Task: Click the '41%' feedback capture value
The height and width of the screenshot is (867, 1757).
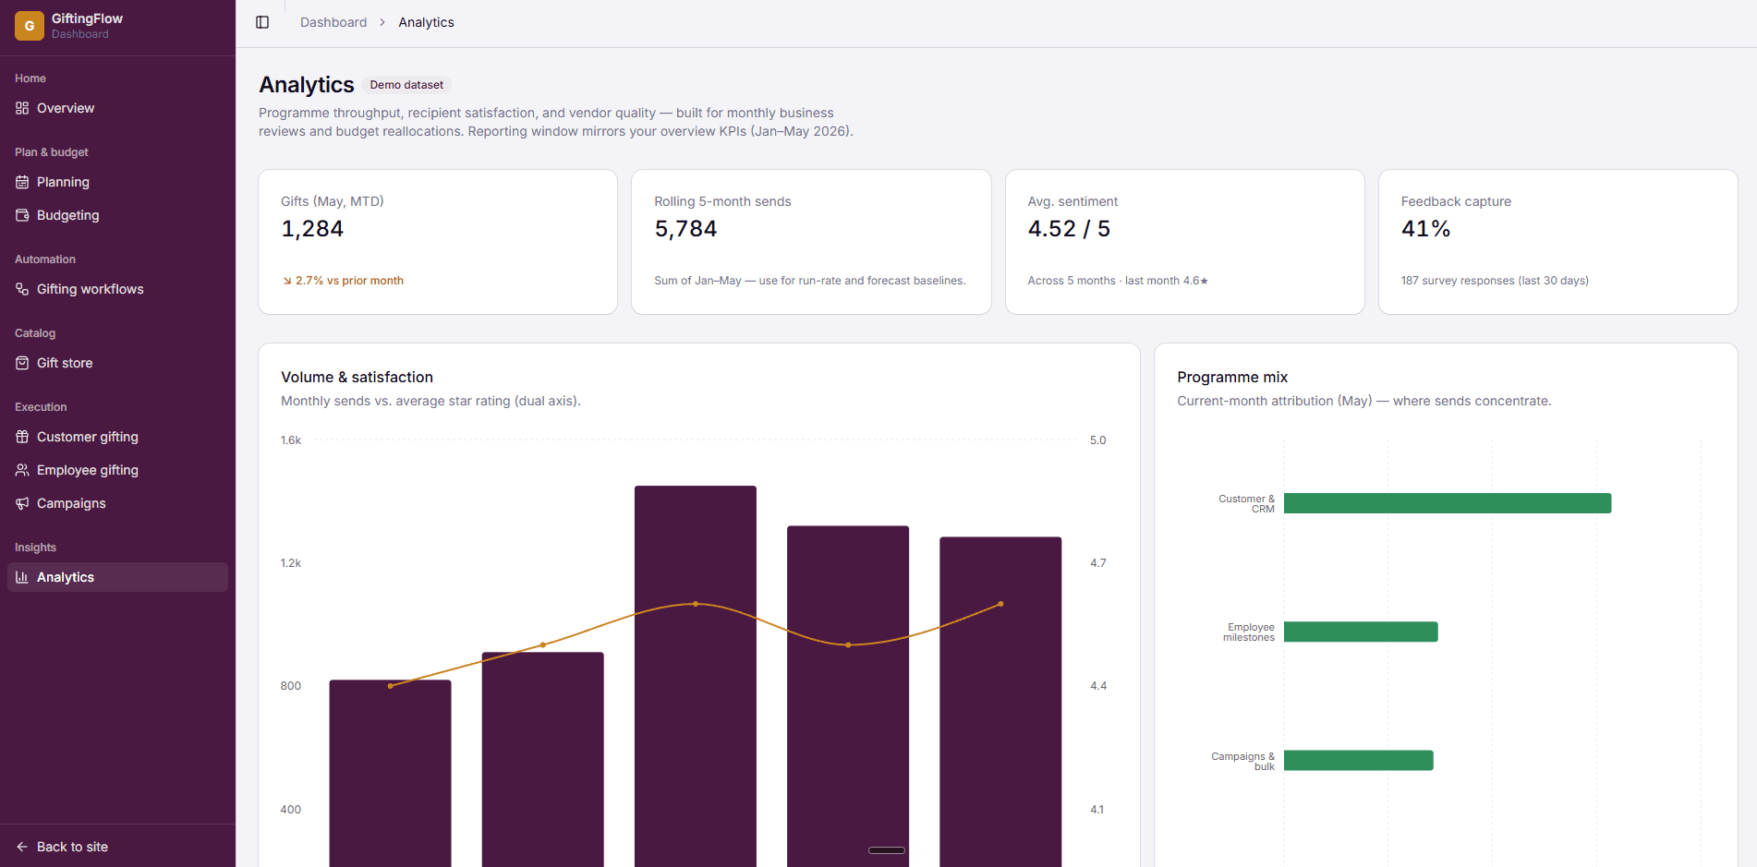Action: (1425, 229)
